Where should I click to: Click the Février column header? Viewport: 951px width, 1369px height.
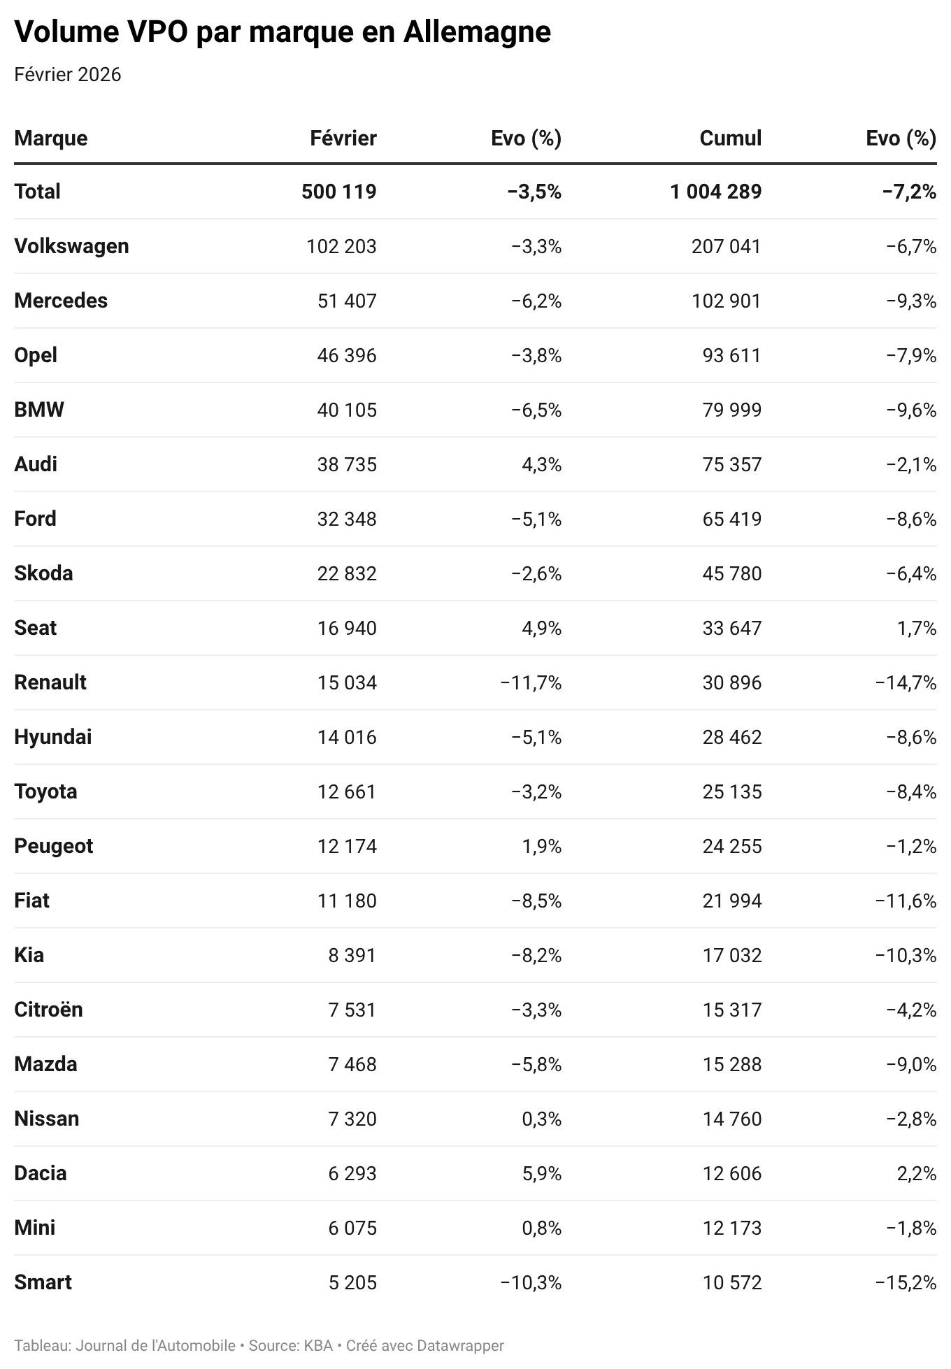tap(343, 138)
